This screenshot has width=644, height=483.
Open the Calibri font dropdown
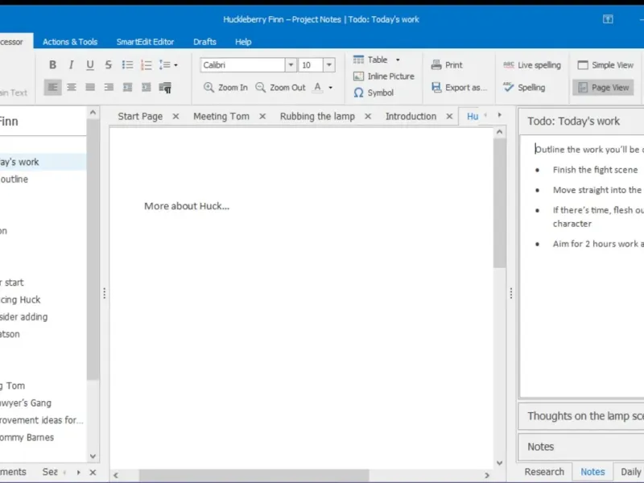291,65
